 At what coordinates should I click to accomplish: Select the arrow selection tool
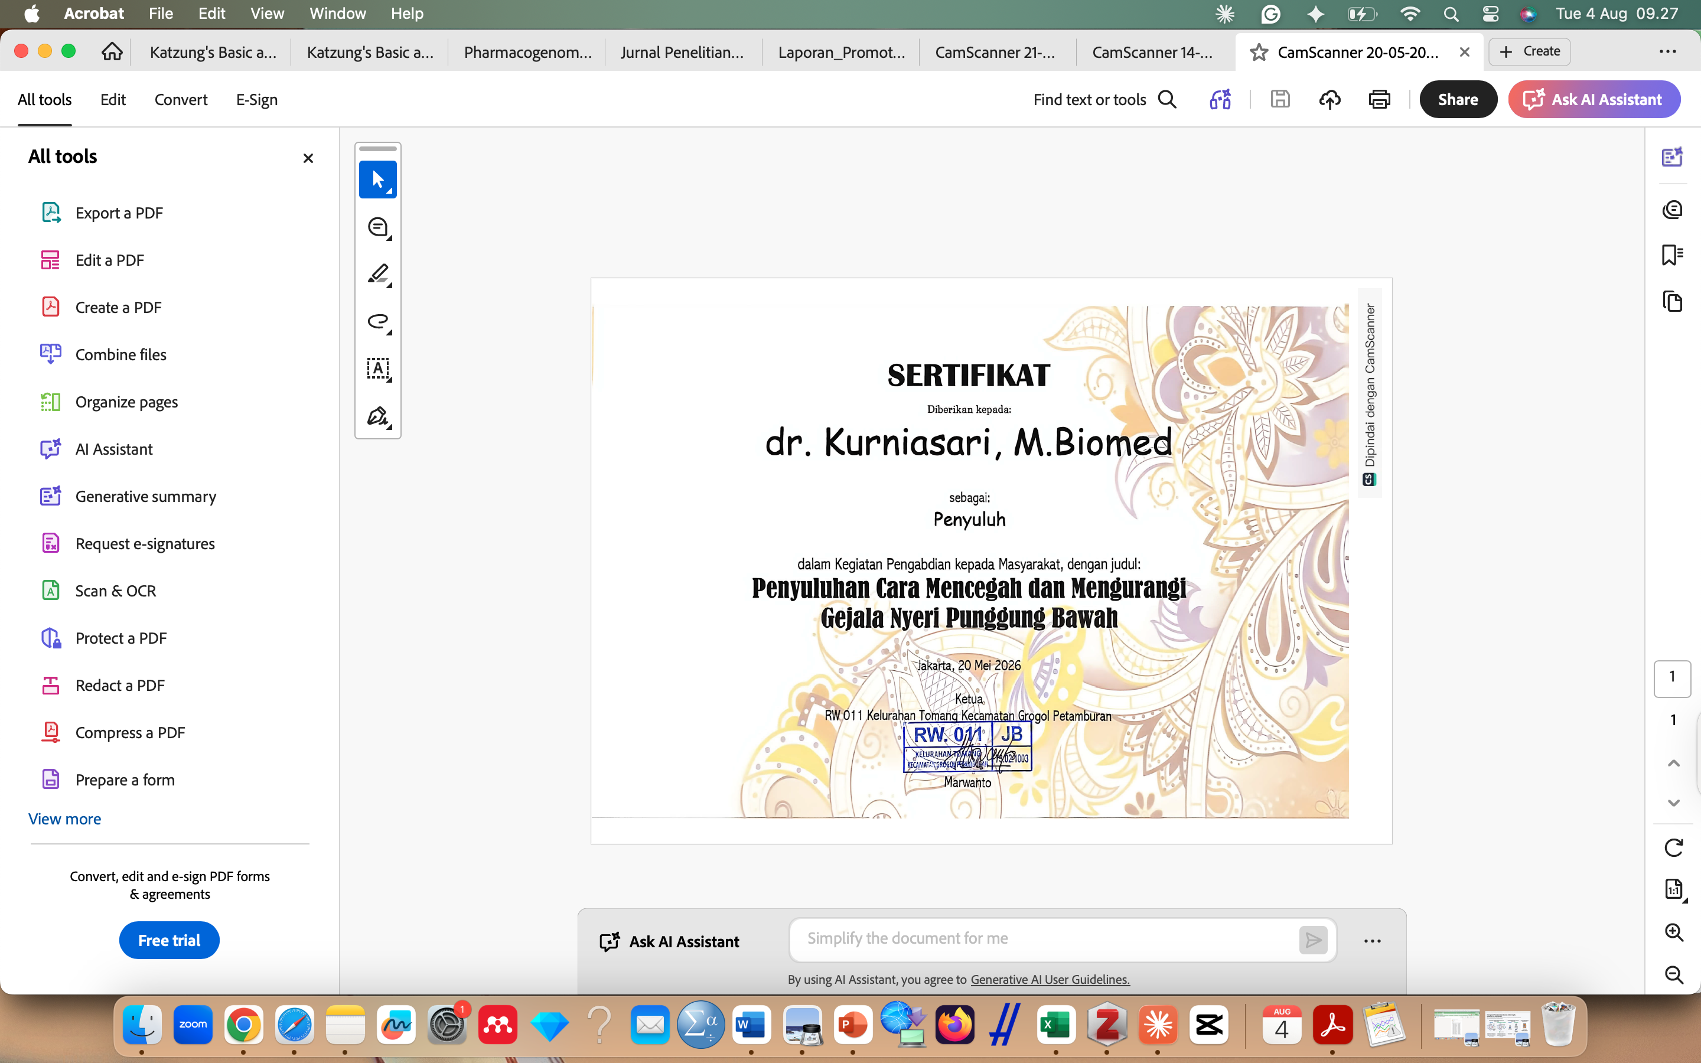point(377,180)
